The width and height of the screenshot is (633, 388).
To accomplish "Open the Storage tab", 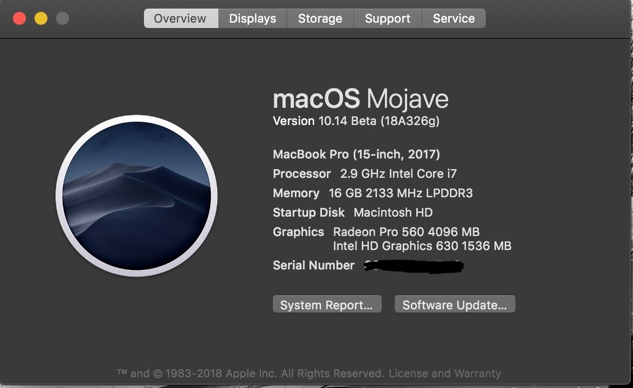I will 320,18.
